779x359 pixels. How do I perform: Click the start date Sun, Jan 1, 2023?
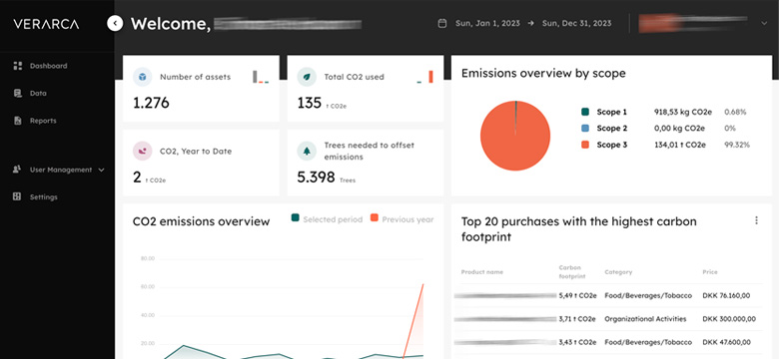pyautogui.click(x=487, y=23)
